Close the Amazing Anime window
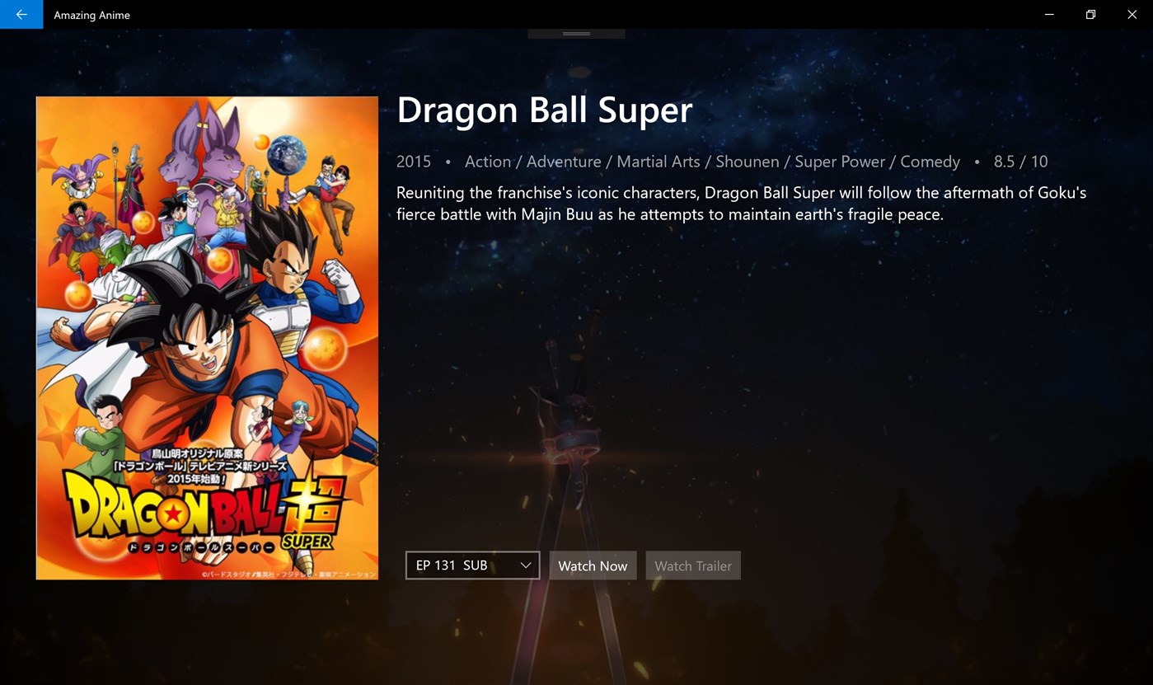Image resolution: width=1153 pixels, height=685 pixels. 1132,14
